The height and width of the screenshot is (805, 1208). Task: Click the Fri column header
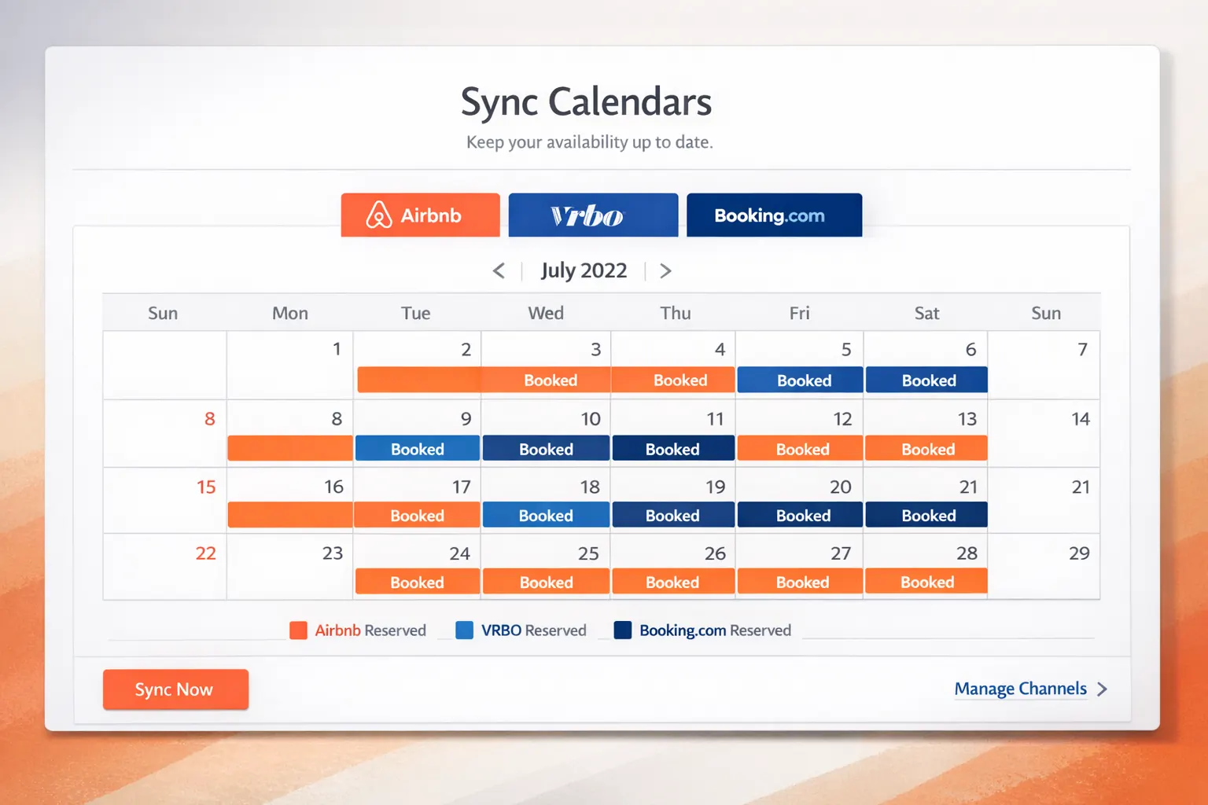(800, 313)
